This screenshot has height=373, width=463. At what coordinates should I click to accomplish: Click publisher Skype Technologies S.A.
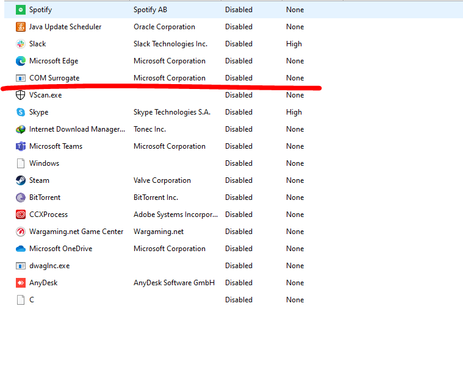[x=172, y=112]
